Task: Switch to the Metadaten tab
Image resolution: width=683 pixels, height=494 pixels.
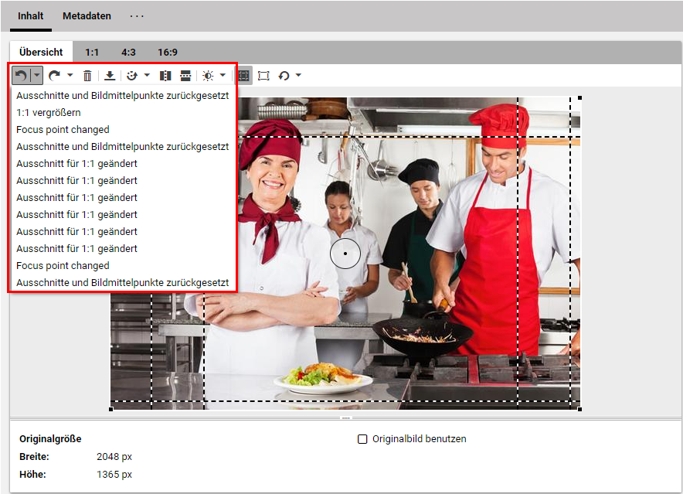Action: (x=87, y=16)
